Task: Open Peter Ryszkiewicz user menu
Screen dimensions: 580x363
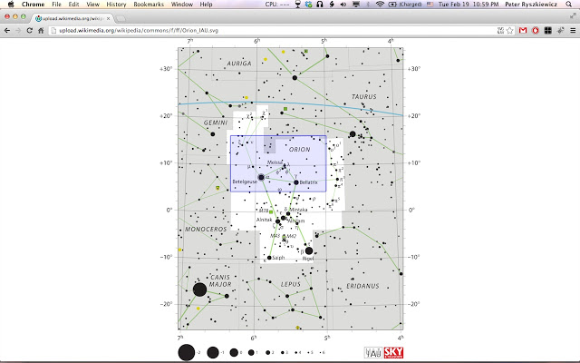Action: [x=531, y=4]
